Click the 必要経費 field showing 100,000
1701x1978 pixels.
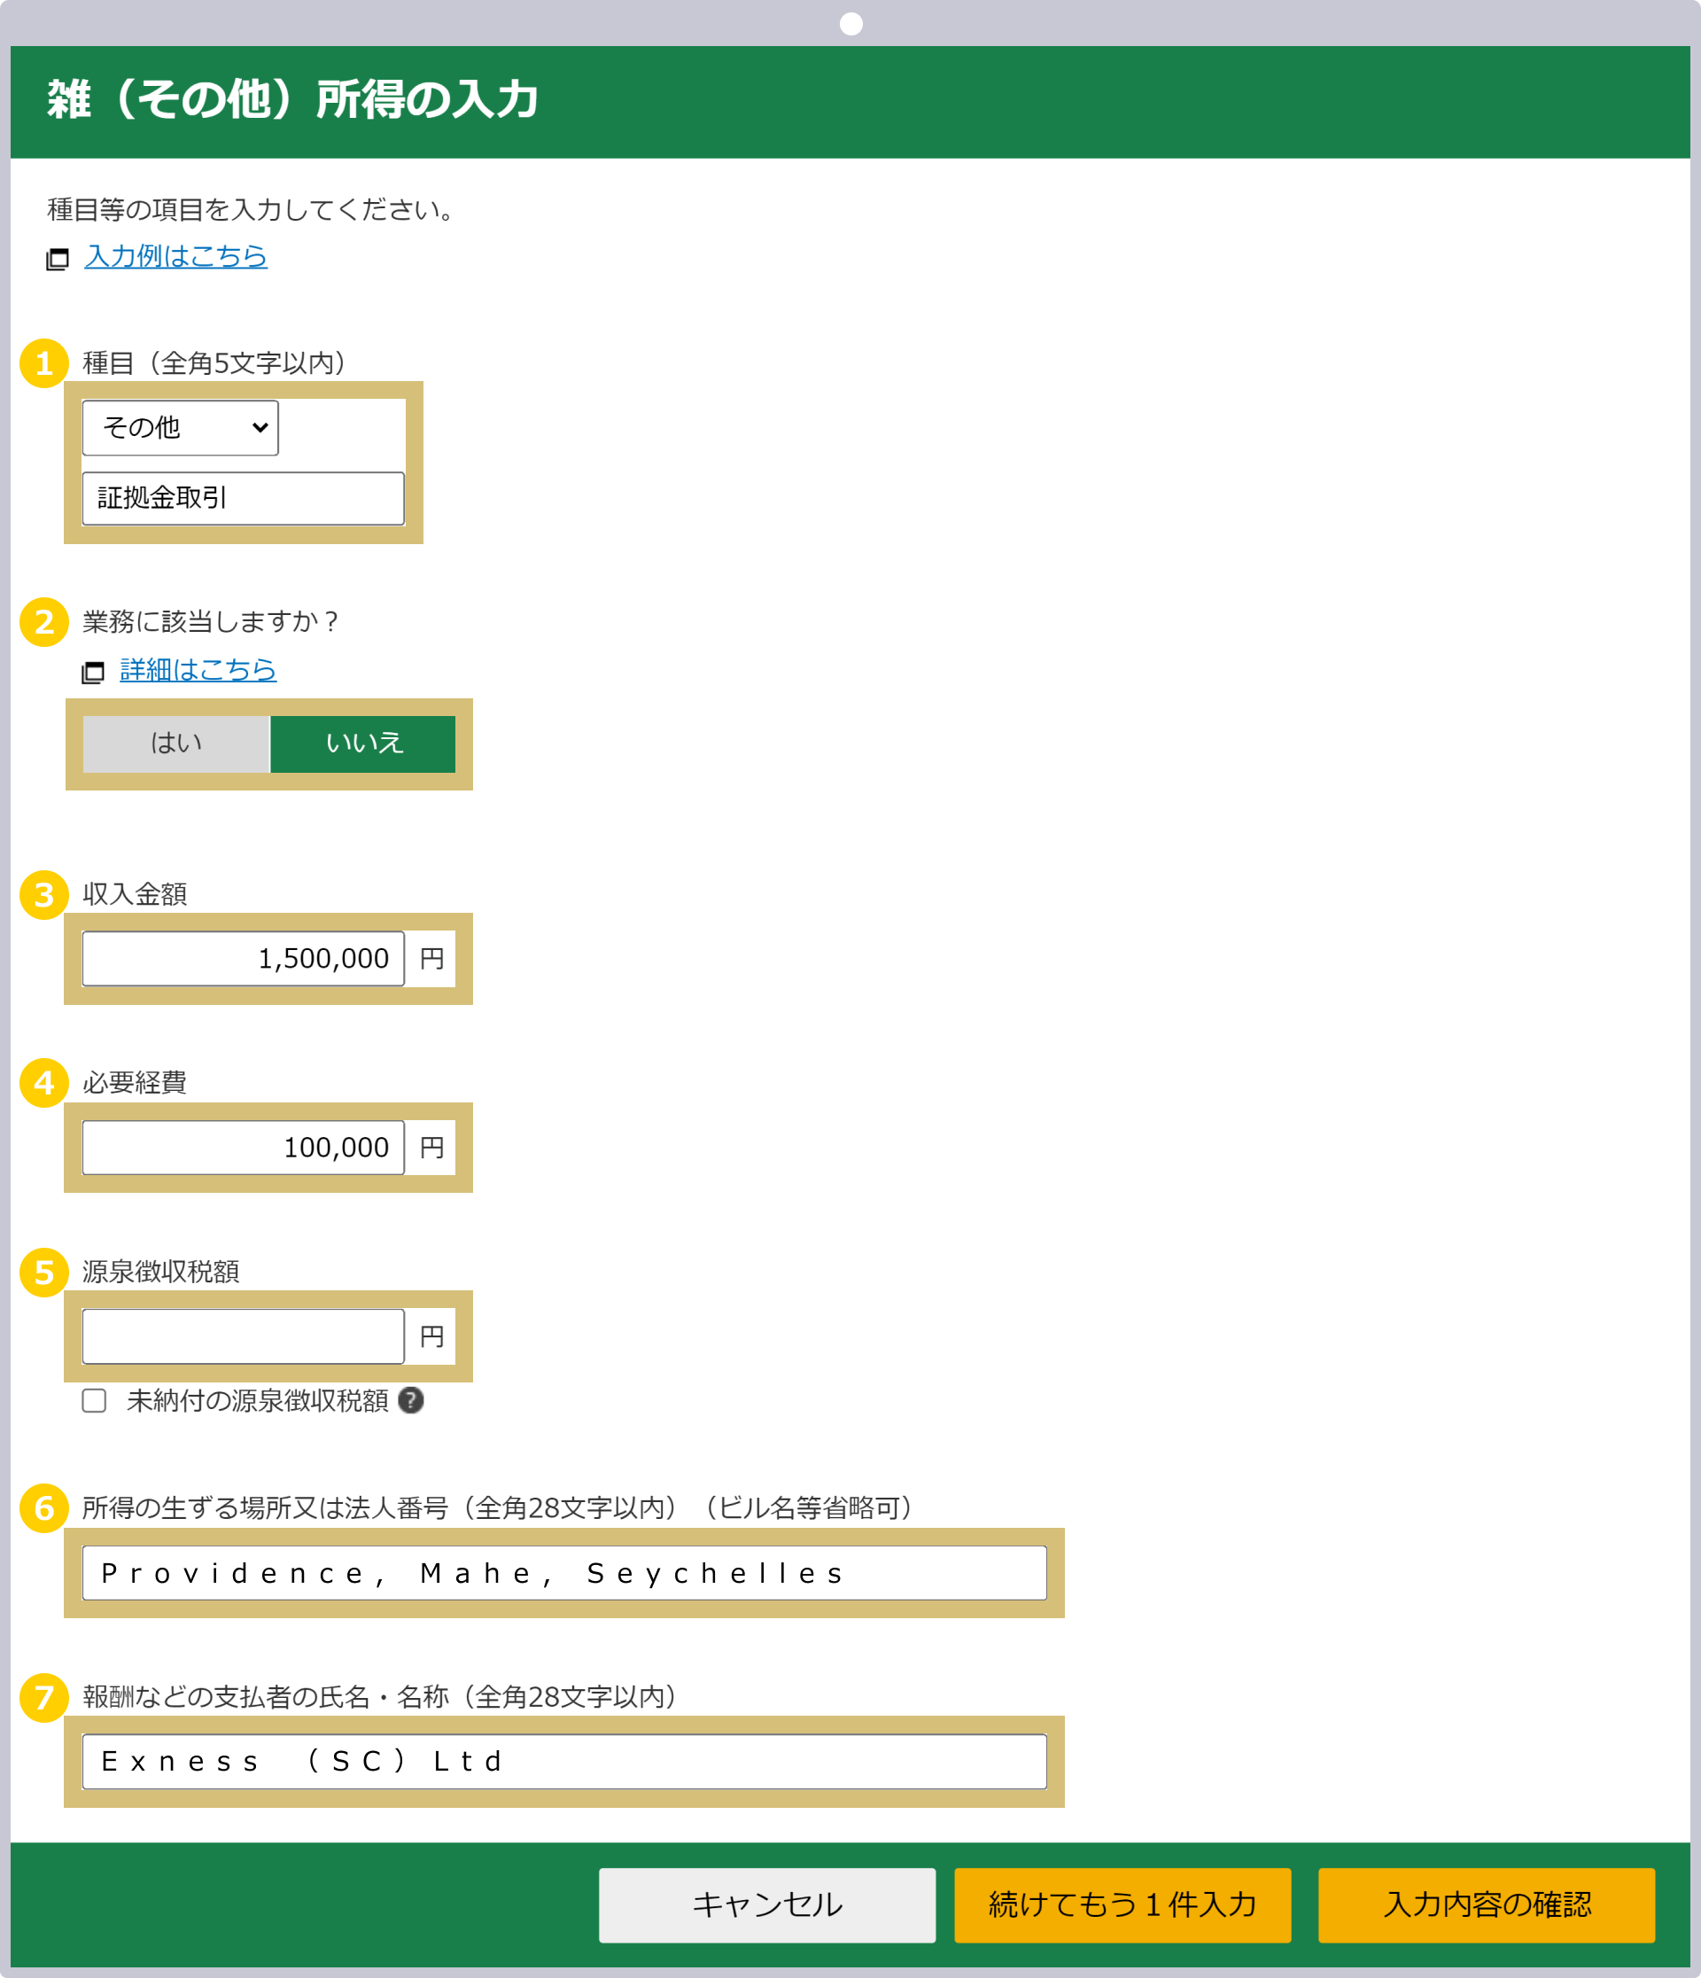point(244,1148)
